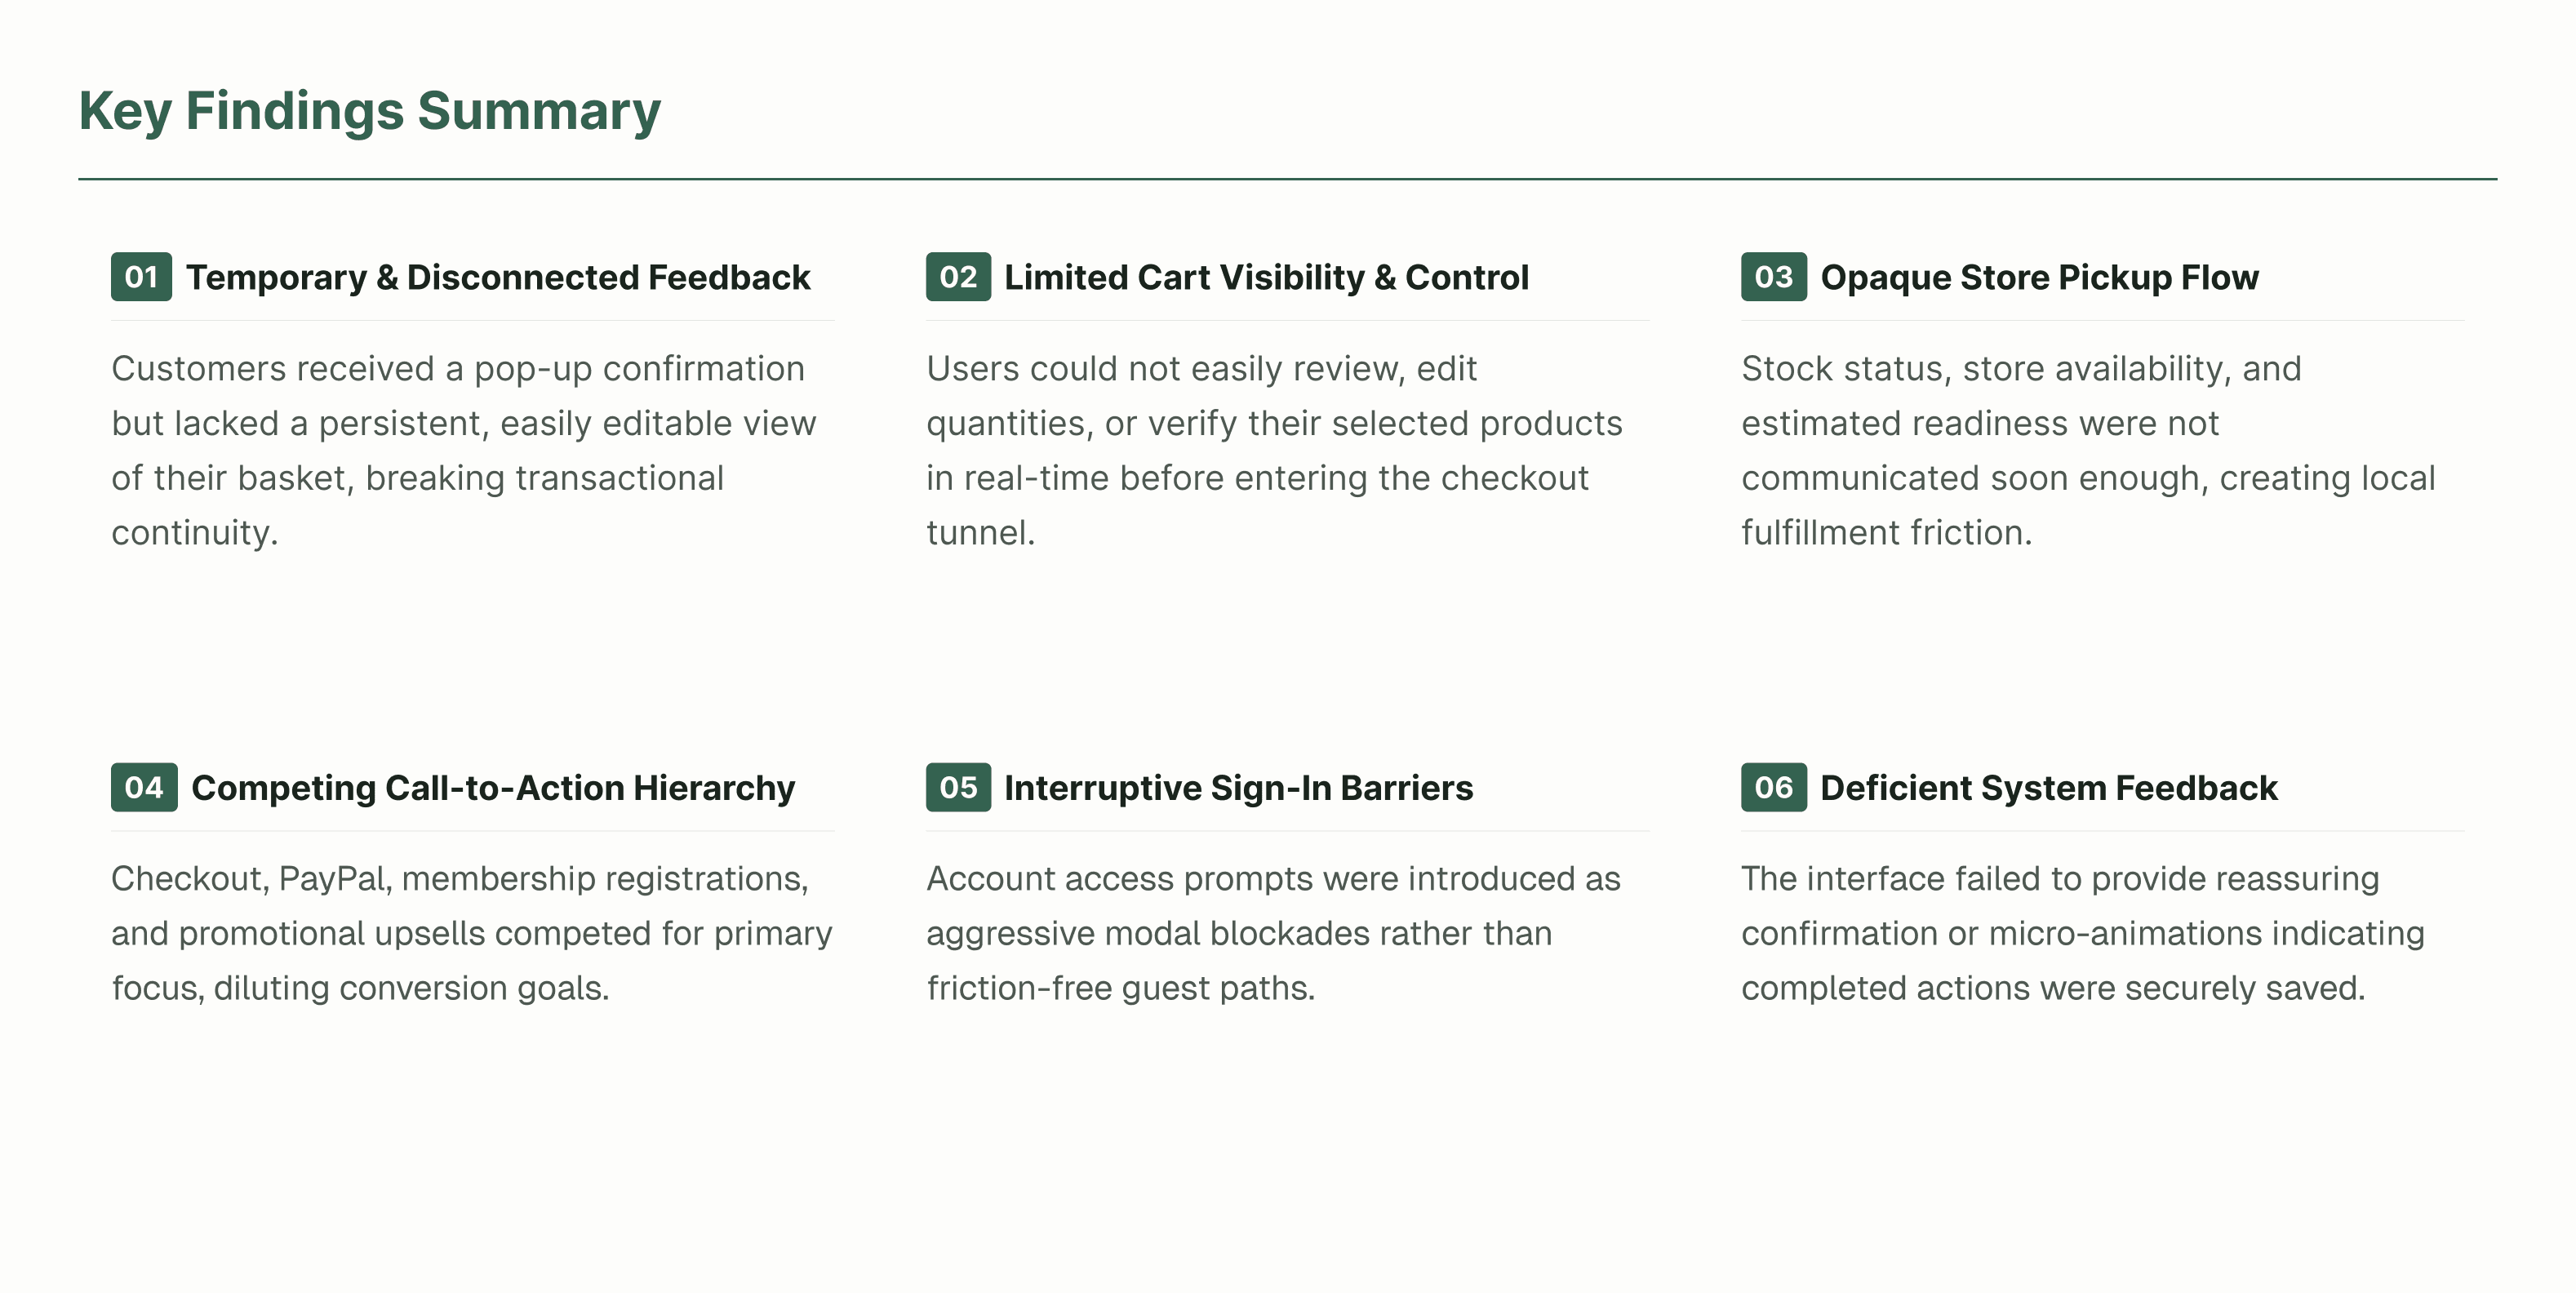Click the pop-up confirmation description paragraph
The width and height of the screenshot is (2576, 1293).
[464, 450]
